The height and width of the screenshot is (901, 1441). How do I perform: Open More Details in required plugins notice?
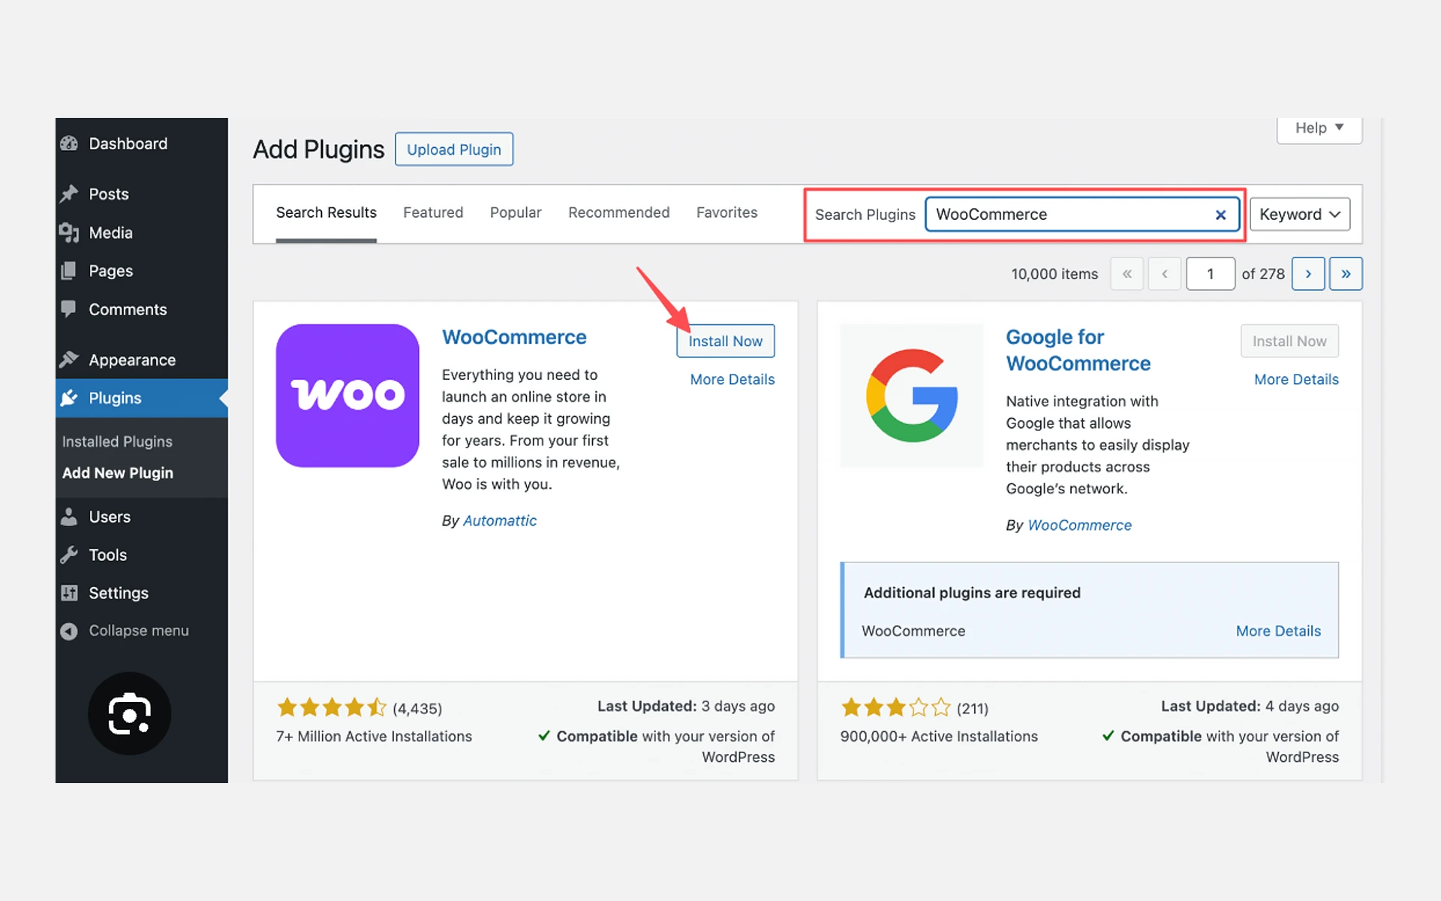(x=1278, y=631)
